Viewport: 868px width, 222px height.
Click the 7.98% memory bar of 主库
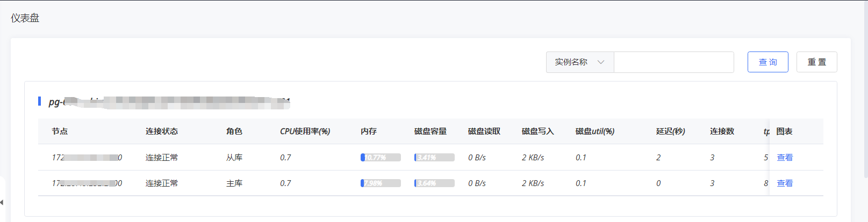tap(381, 183)
